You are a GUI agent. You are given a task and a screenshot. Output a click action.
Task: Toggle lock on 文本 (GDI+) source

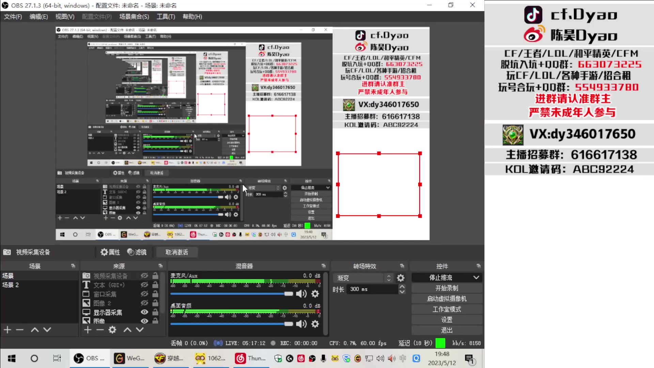tap(155, 285)
